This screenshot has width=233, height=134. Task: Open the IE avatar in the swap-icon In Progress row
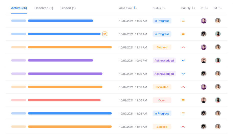tap(204, 34)
